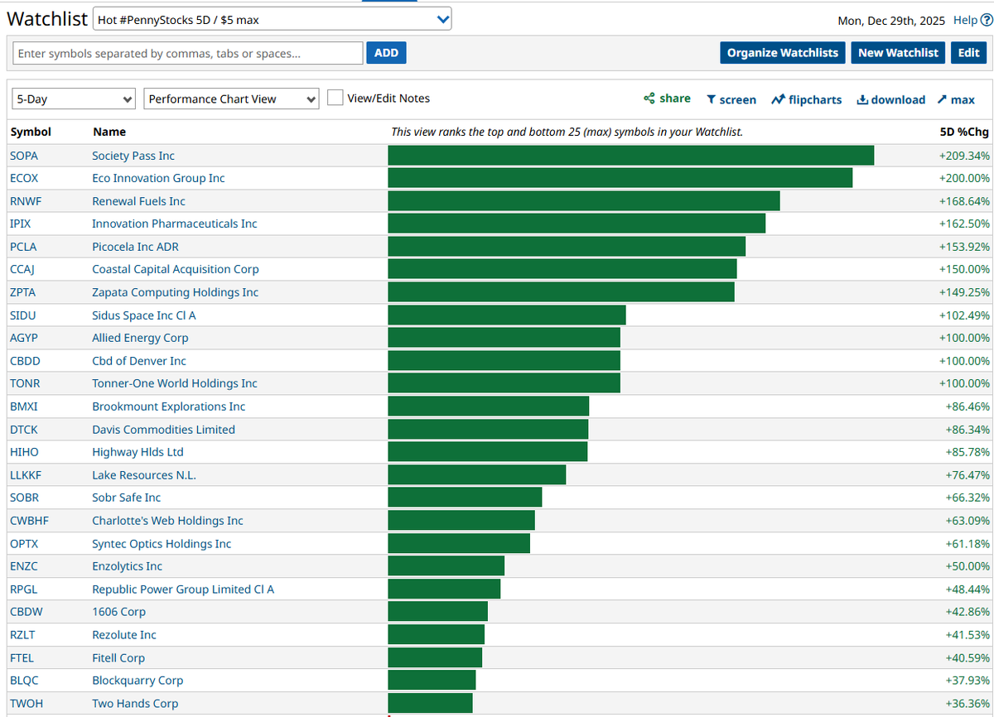The image size is (994, 717).
Task: Click the share icon
Action: tap(649, 99)
